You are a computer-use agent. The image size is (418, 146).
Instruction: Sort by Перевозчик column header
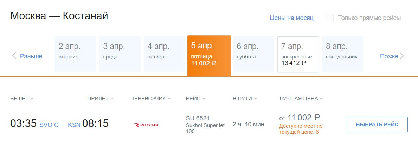150,99
